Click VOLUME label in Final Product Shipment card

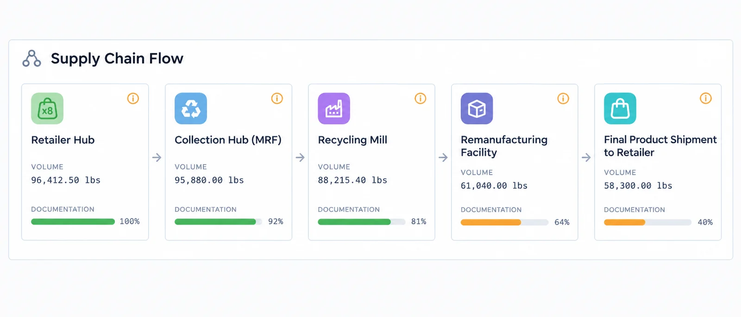[620, 172]
